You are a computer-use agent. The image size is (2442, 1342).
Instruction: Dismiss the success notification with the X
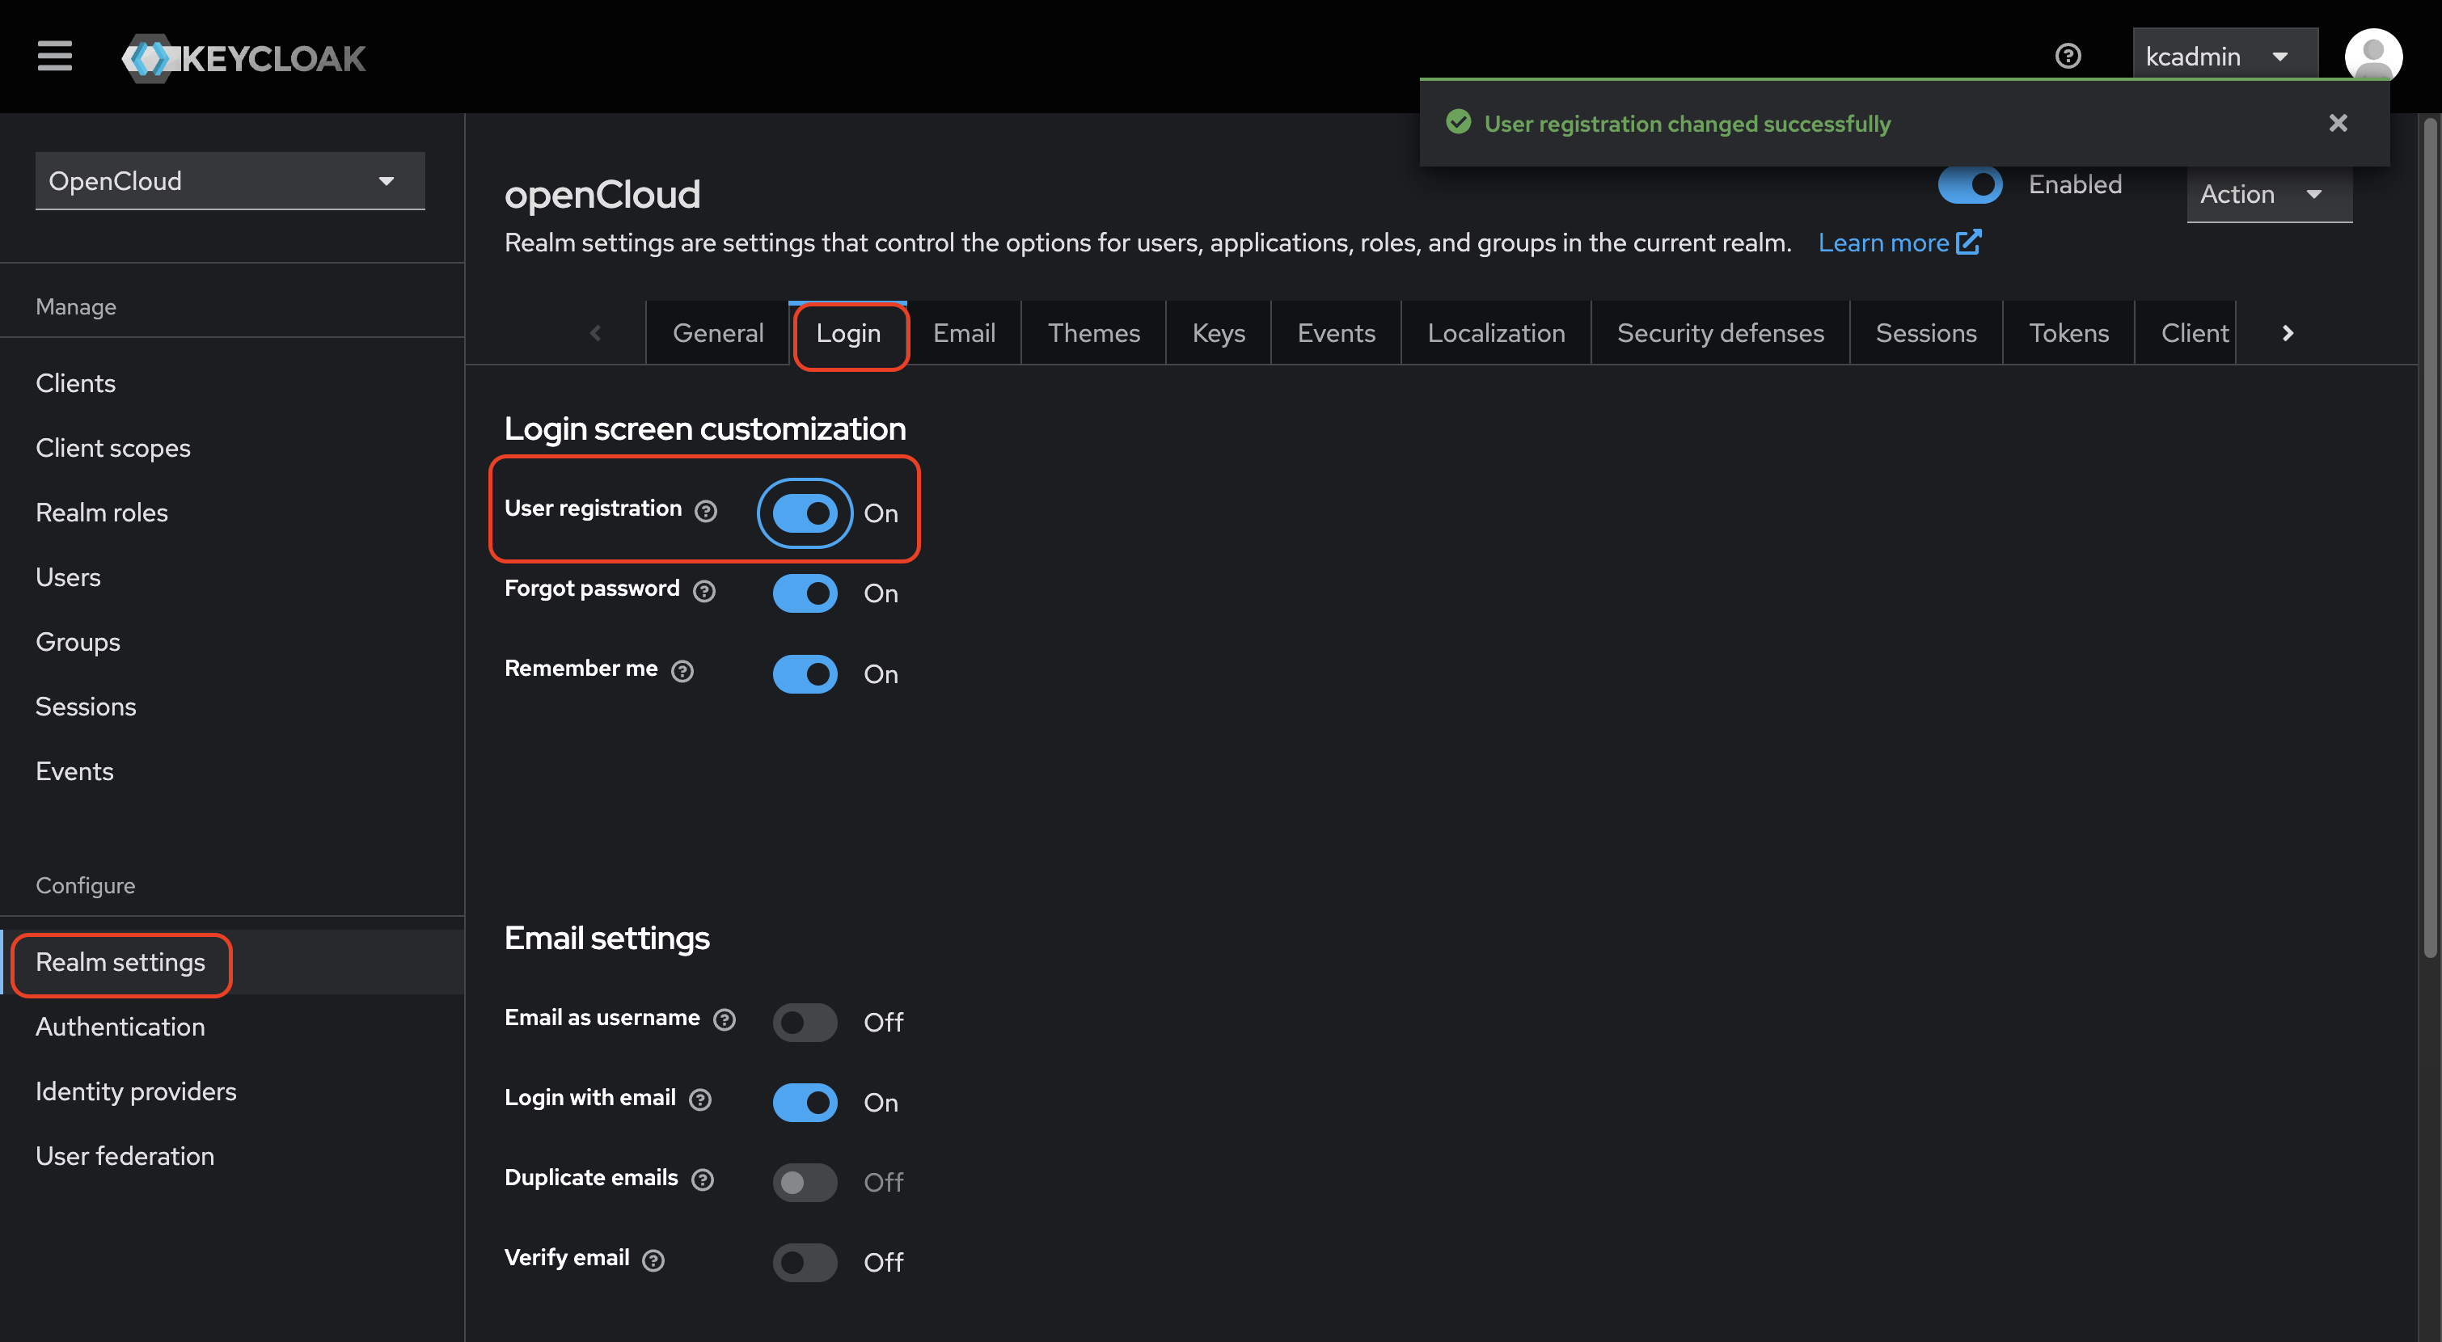pos(2338,123)
